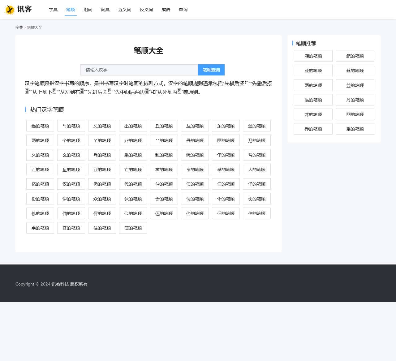Open 东的笔顺 link
The image size is (396, 361).
[226, 126]
